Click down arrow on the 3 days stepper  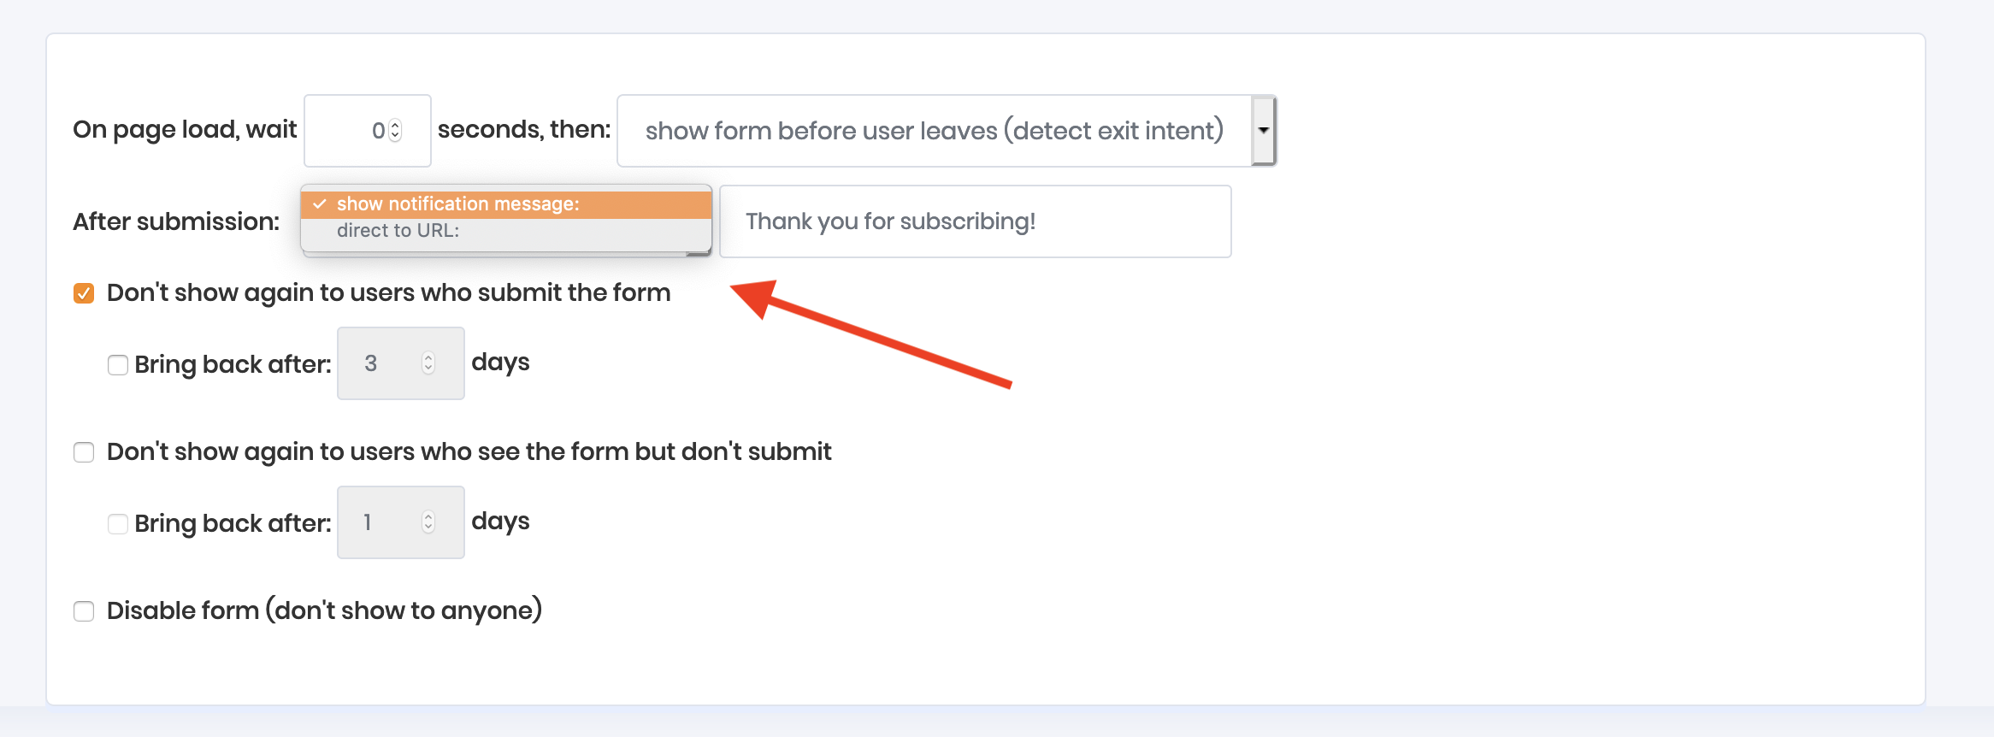428,369
